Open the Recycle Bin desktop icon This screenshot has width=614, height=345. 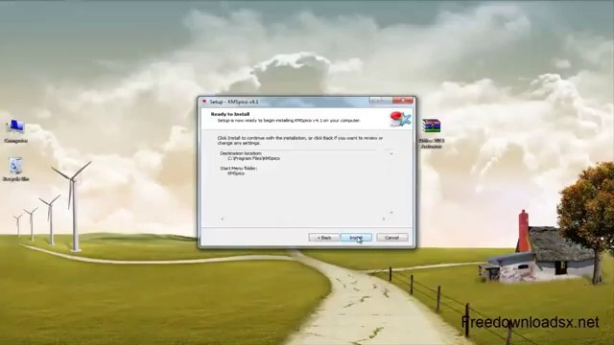point(15,170)
